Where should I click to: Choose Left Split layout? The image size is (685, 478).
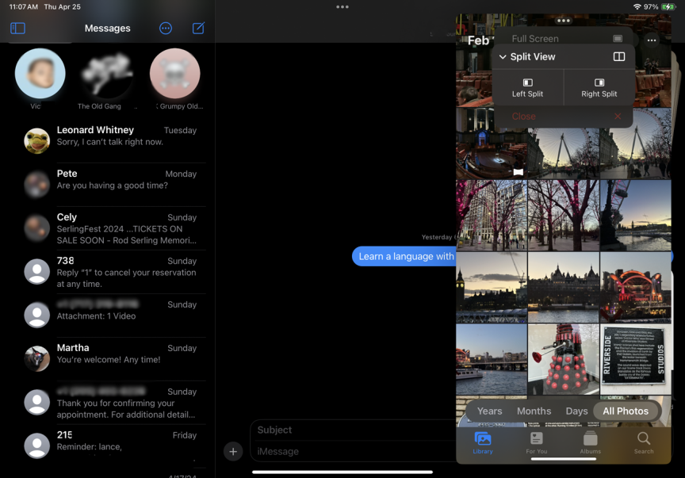(x=527, y=87)
